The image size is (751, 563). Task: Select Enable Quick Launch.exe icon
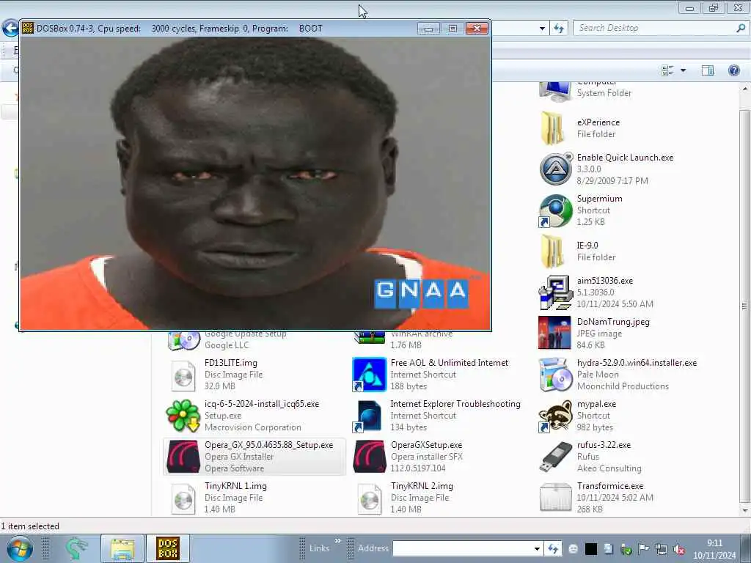click(556, 169)
